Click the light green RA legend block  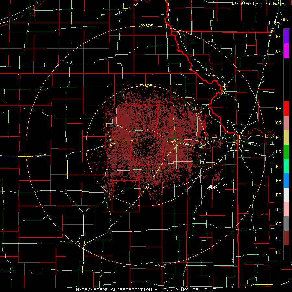pyautogui.click(x=286, y=166)
